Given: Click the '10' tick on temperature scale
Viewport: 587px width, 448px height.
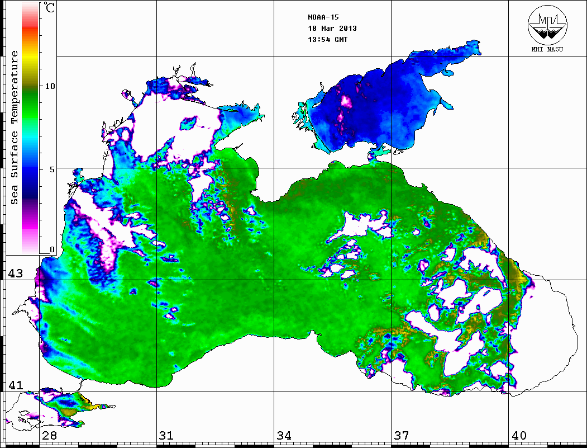Looking at the screenshot, I should point(49,86).
